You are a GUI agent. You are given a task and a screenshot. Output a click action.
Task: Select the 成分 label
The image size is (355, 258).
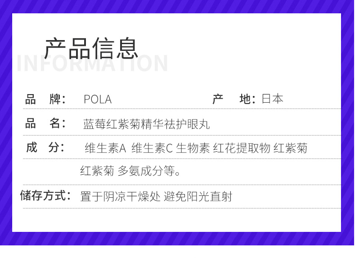click(45, 148)
